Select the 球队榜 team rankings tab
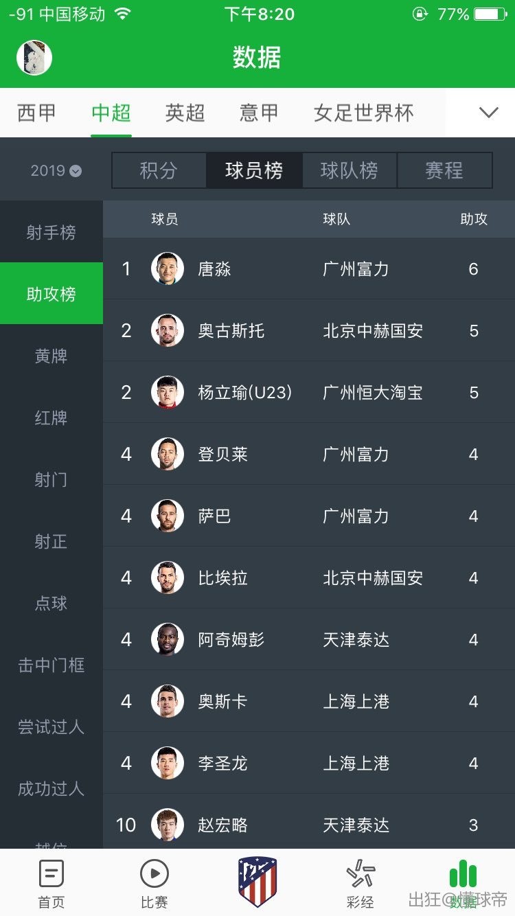The width and height of the screenshot is (515, 916). tap(349, 170)
